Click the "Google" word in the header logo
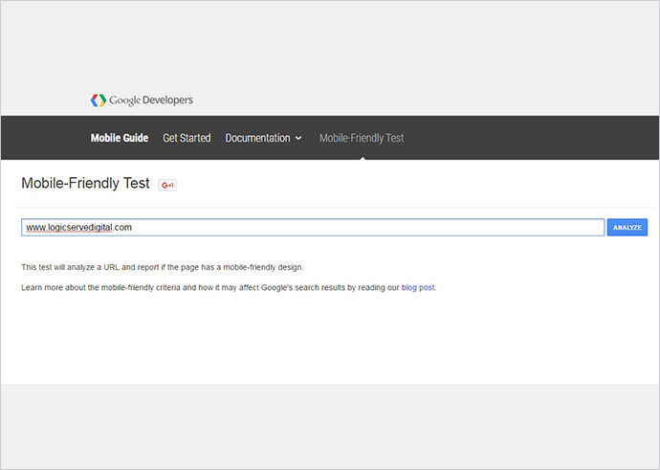 124,101
